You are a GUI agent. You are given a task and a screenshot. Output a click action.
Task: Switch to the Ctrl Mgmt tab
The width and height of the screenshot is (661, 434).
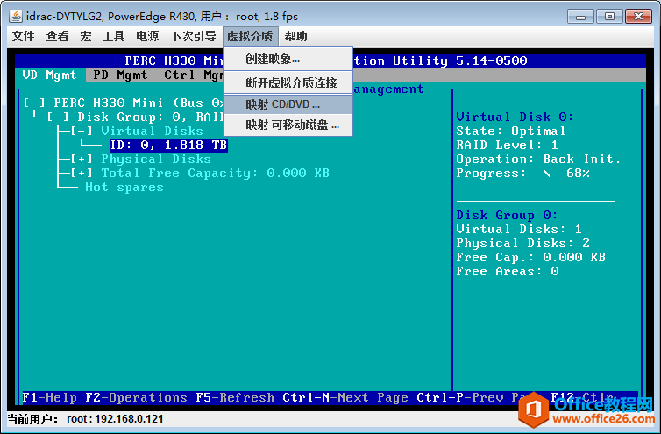tap(194, 75)
